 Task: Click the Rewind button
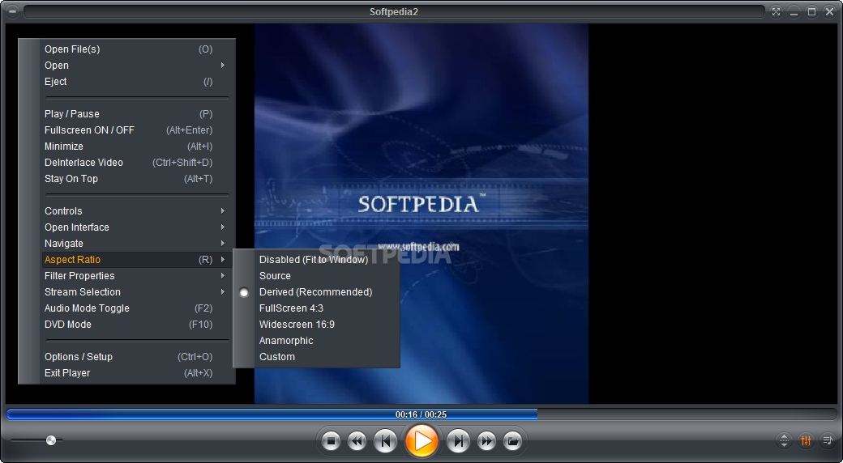(x=357, y=441)
